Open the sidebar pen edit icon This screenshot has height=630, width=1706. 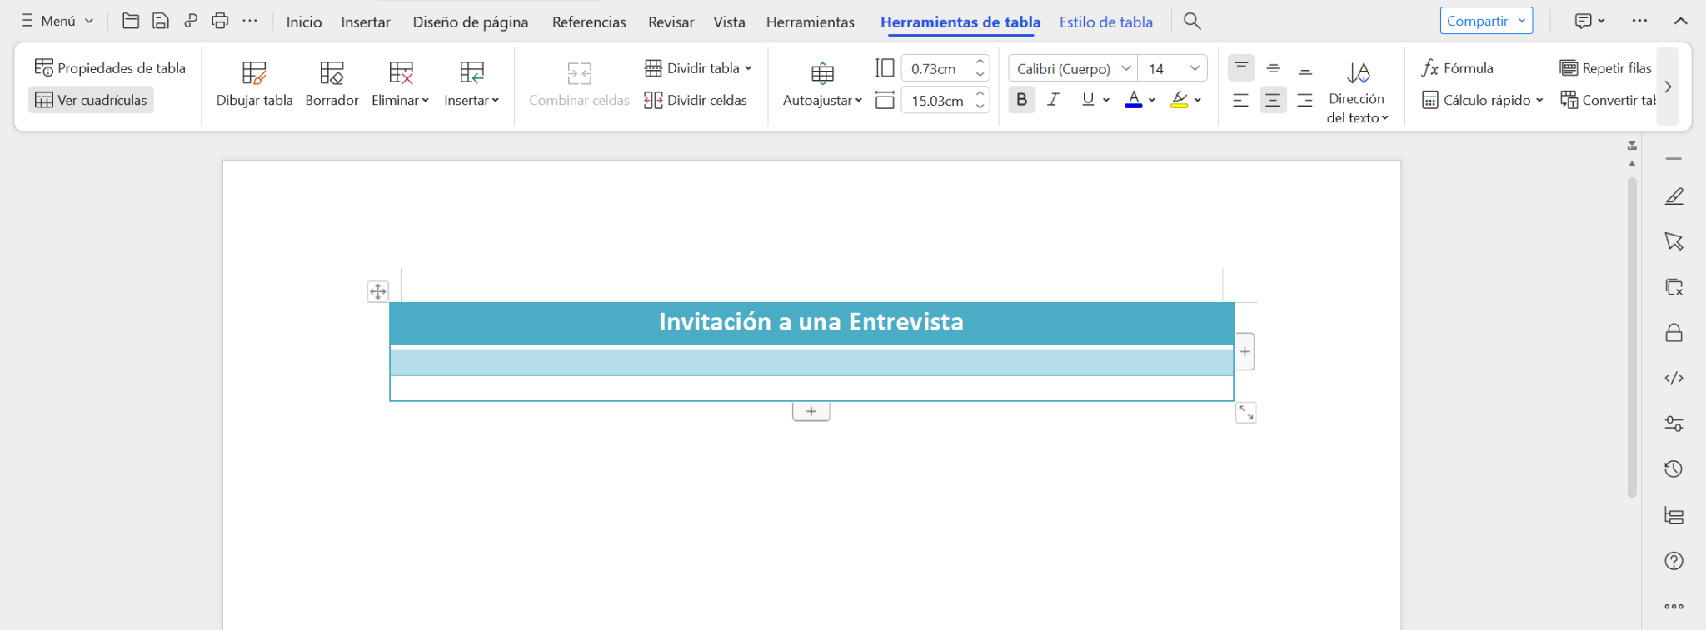pos(1674,196)
